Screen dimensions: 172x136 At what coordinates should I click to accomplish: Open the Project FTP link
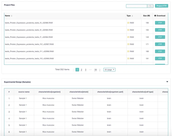coord(161,6)
